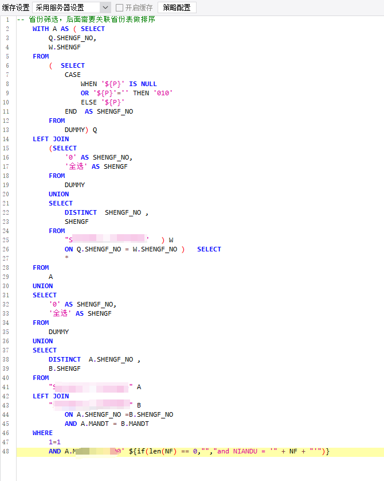Click the THEN '010' text
The height and width of the screenshot is (481, 384).
pyautogui.click(x=153, y=93)
